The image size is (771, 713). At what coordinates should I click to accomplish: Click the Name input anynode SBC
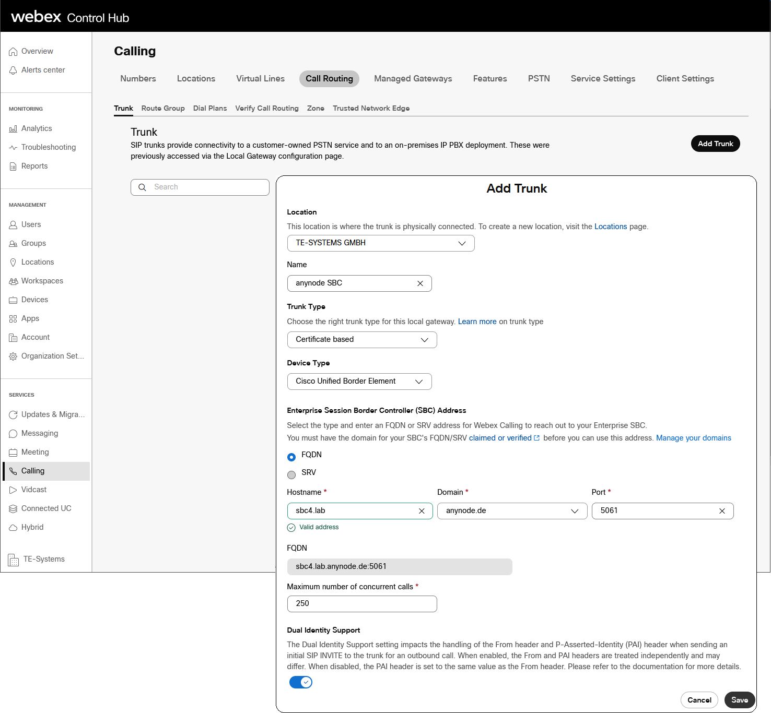(x=359, y=283)
